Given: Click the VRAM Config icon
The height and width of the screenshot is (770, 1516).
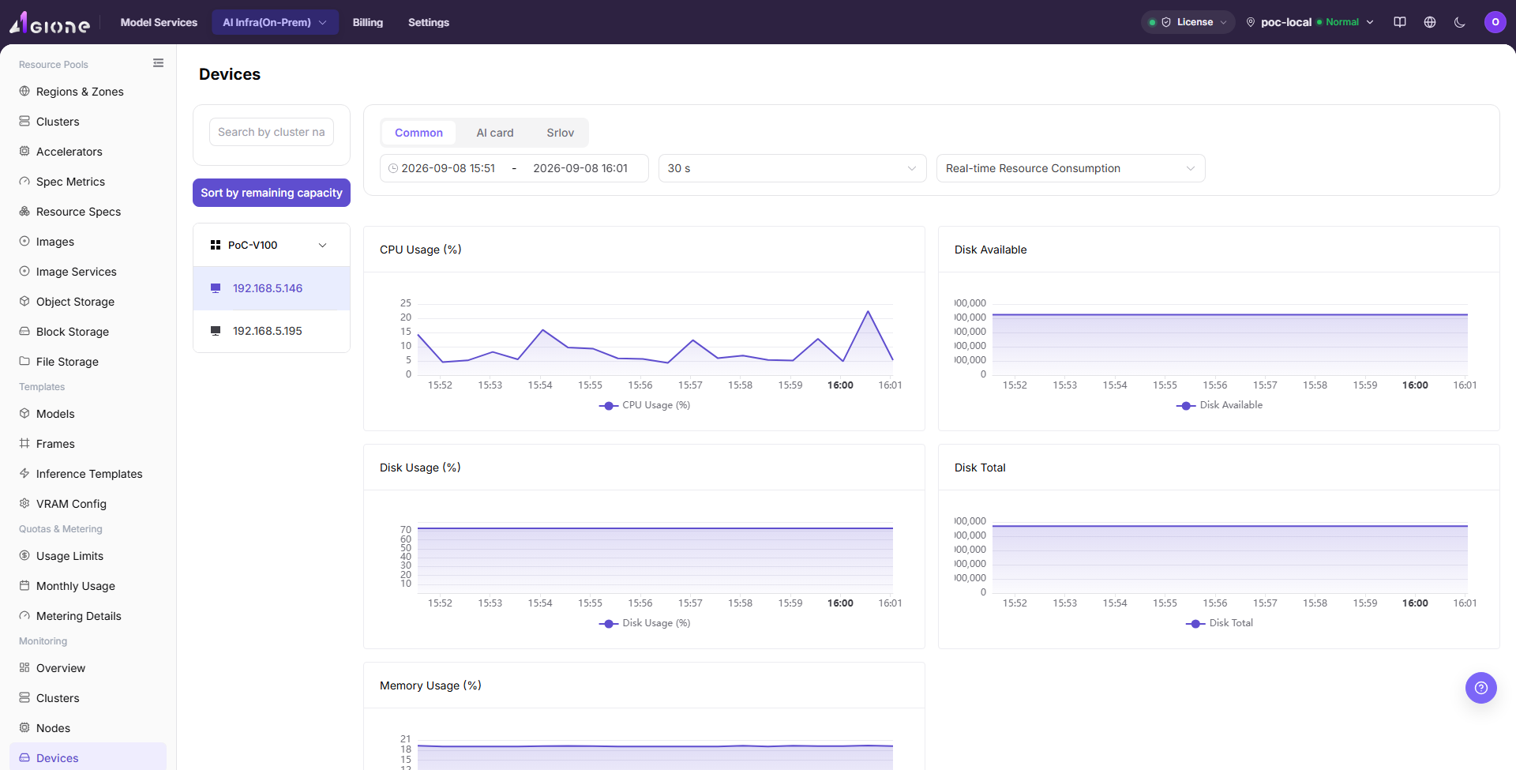Looking at the screenshot, I should pos(24,504).
